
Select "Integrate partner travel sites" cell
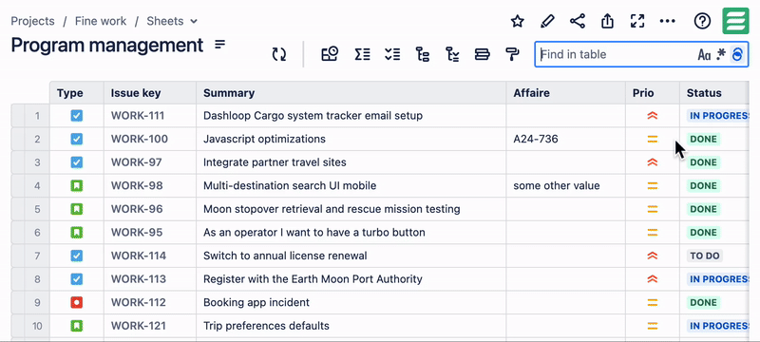pyautogui.click(x=351, y=162)
